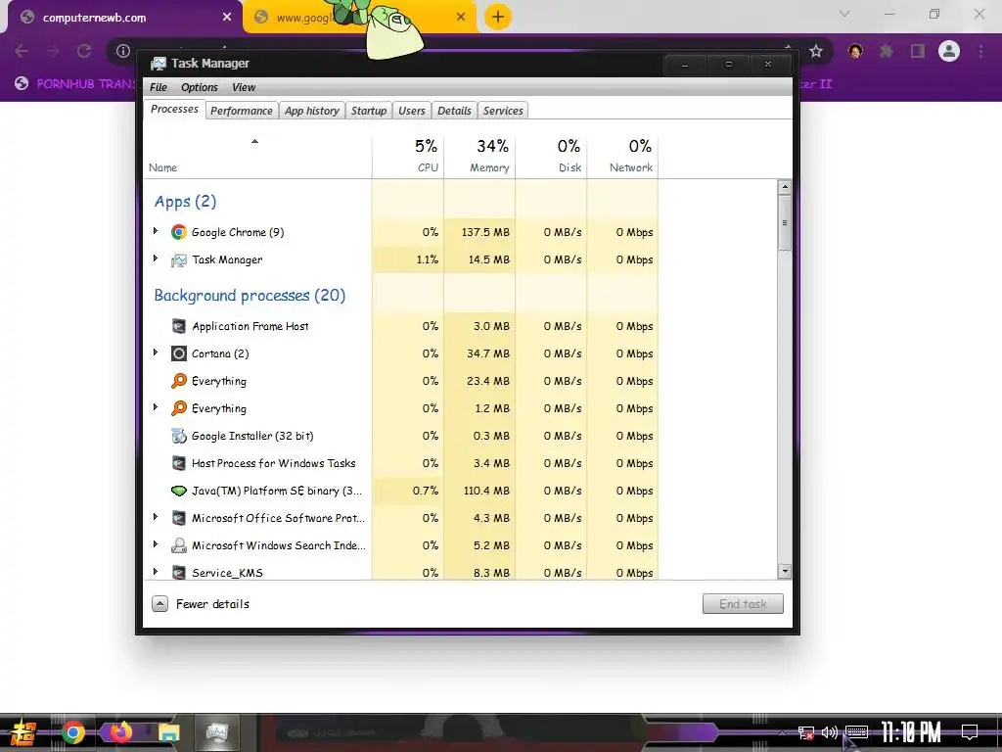
Task: Click the scrollbar up arrow
Action: 785,187
